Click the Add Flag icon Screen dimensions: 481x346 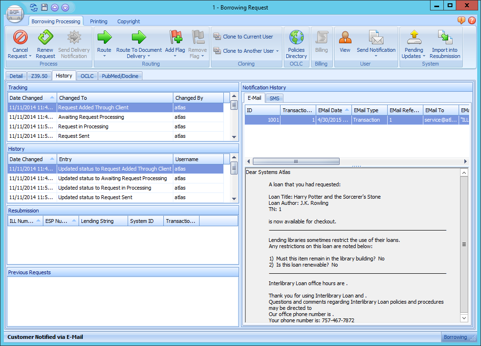(175, 37)
